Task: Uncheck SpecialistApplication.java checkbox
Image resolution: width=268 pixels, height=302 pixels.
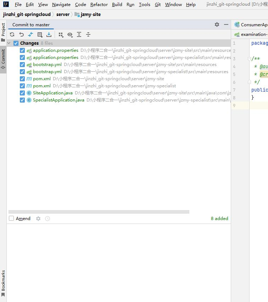Action: (22, 100)
